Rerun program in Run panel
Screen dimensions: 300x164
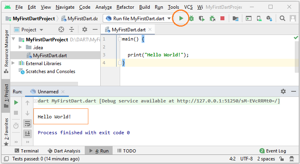click(16, 103)
